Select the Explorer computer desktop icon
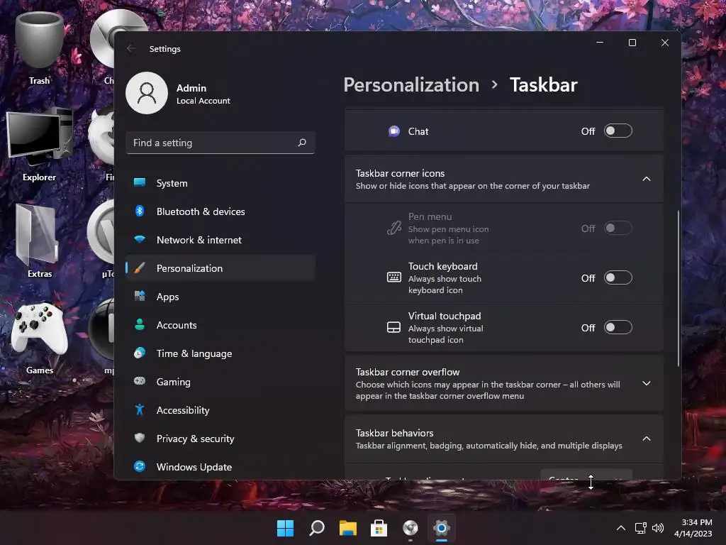This screenshot has height=545, width=726. pos(40,145)
